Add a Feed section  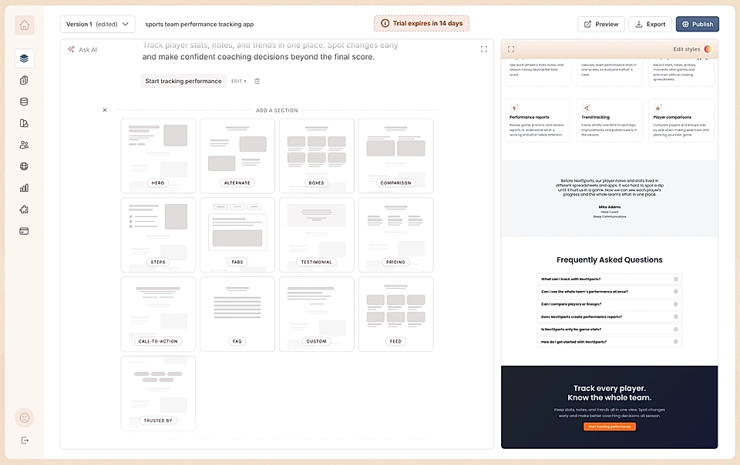coord(396,314)
